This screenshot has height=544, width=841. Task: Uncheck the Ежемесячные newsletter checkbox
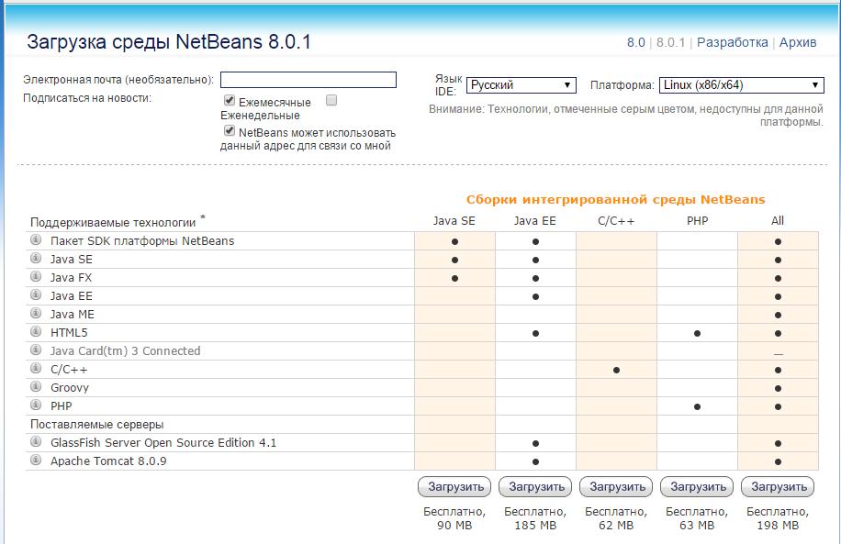point(230,100)
